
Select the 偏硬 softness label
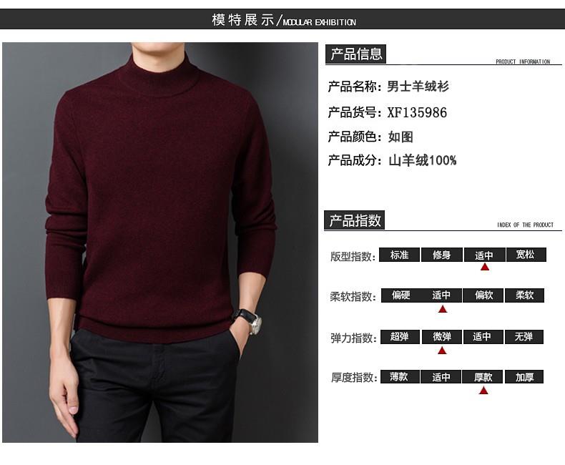coord(401,295)
